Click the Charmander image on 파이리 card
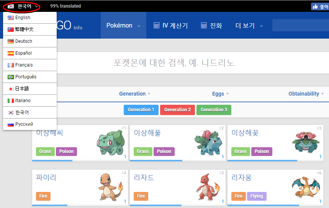Screen dimensions: 329x208 click(111, 187)
